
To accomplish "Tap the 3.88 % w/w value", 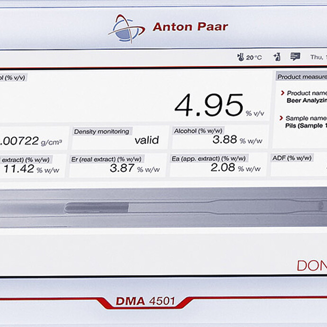I will (237, 139).
